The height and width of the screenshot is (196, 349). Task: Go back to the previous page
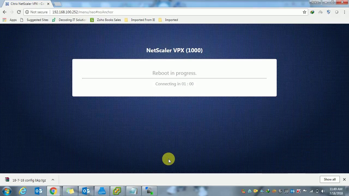tap(5, 12)
